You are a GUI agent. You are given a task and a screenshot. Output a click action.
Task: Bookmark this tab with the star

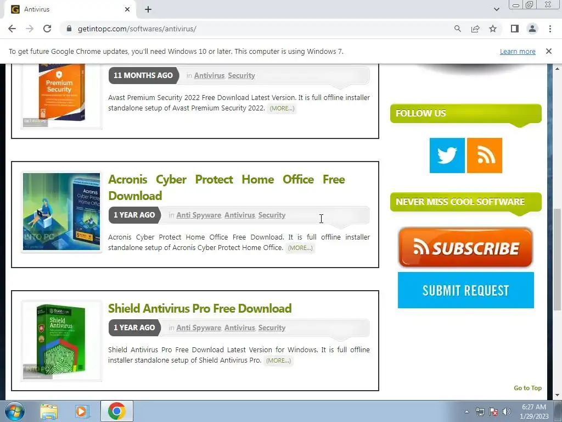(493, 29)
